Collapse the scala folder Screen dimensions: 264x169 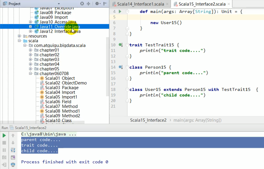pos(19,41)
